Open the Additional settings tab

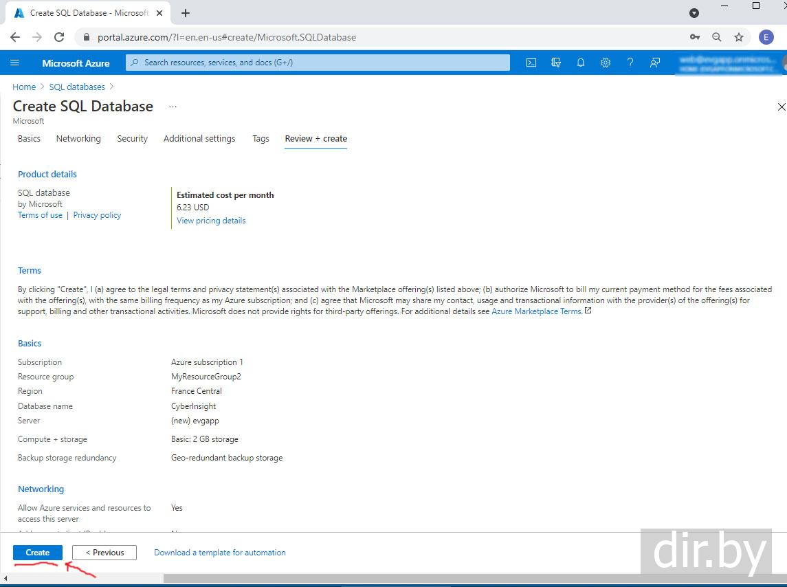pos(199,139)
